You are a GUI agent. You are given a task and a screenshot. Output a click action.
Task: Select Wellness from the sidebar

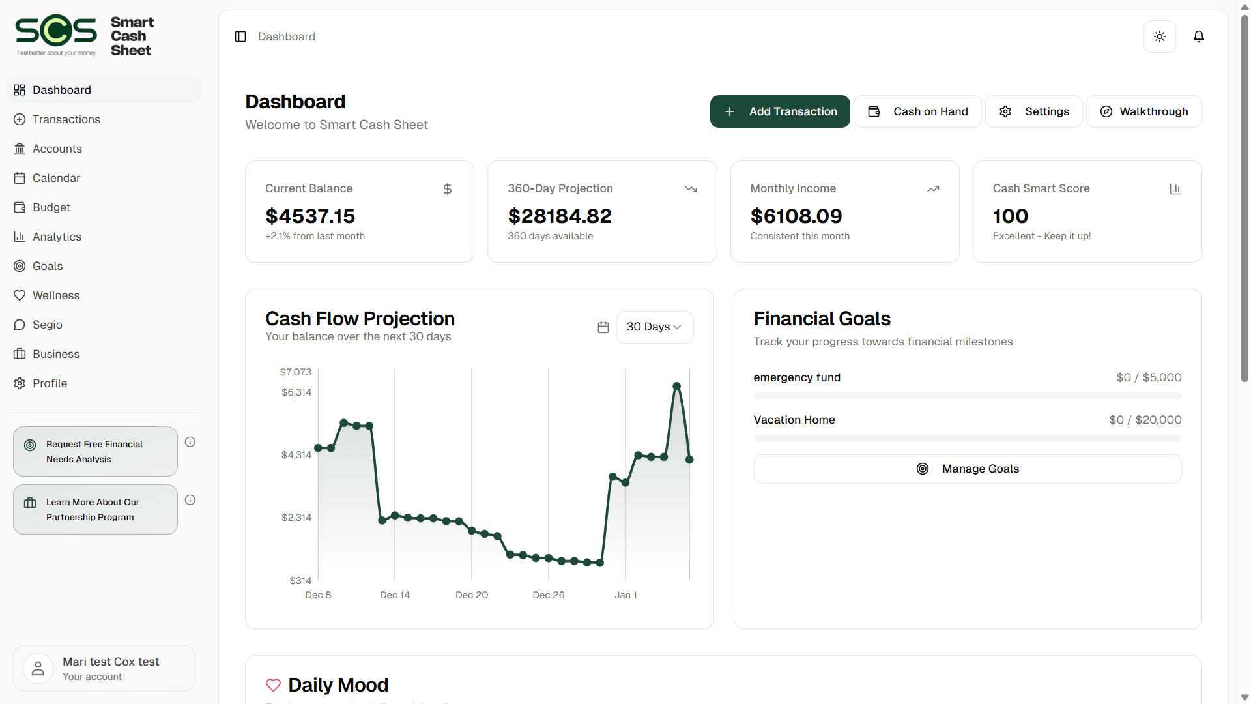pyautogui.click(x=56, y=295)
